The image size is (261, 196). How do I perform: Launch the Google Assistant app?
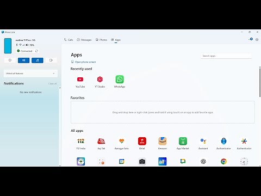pos(203,141)
